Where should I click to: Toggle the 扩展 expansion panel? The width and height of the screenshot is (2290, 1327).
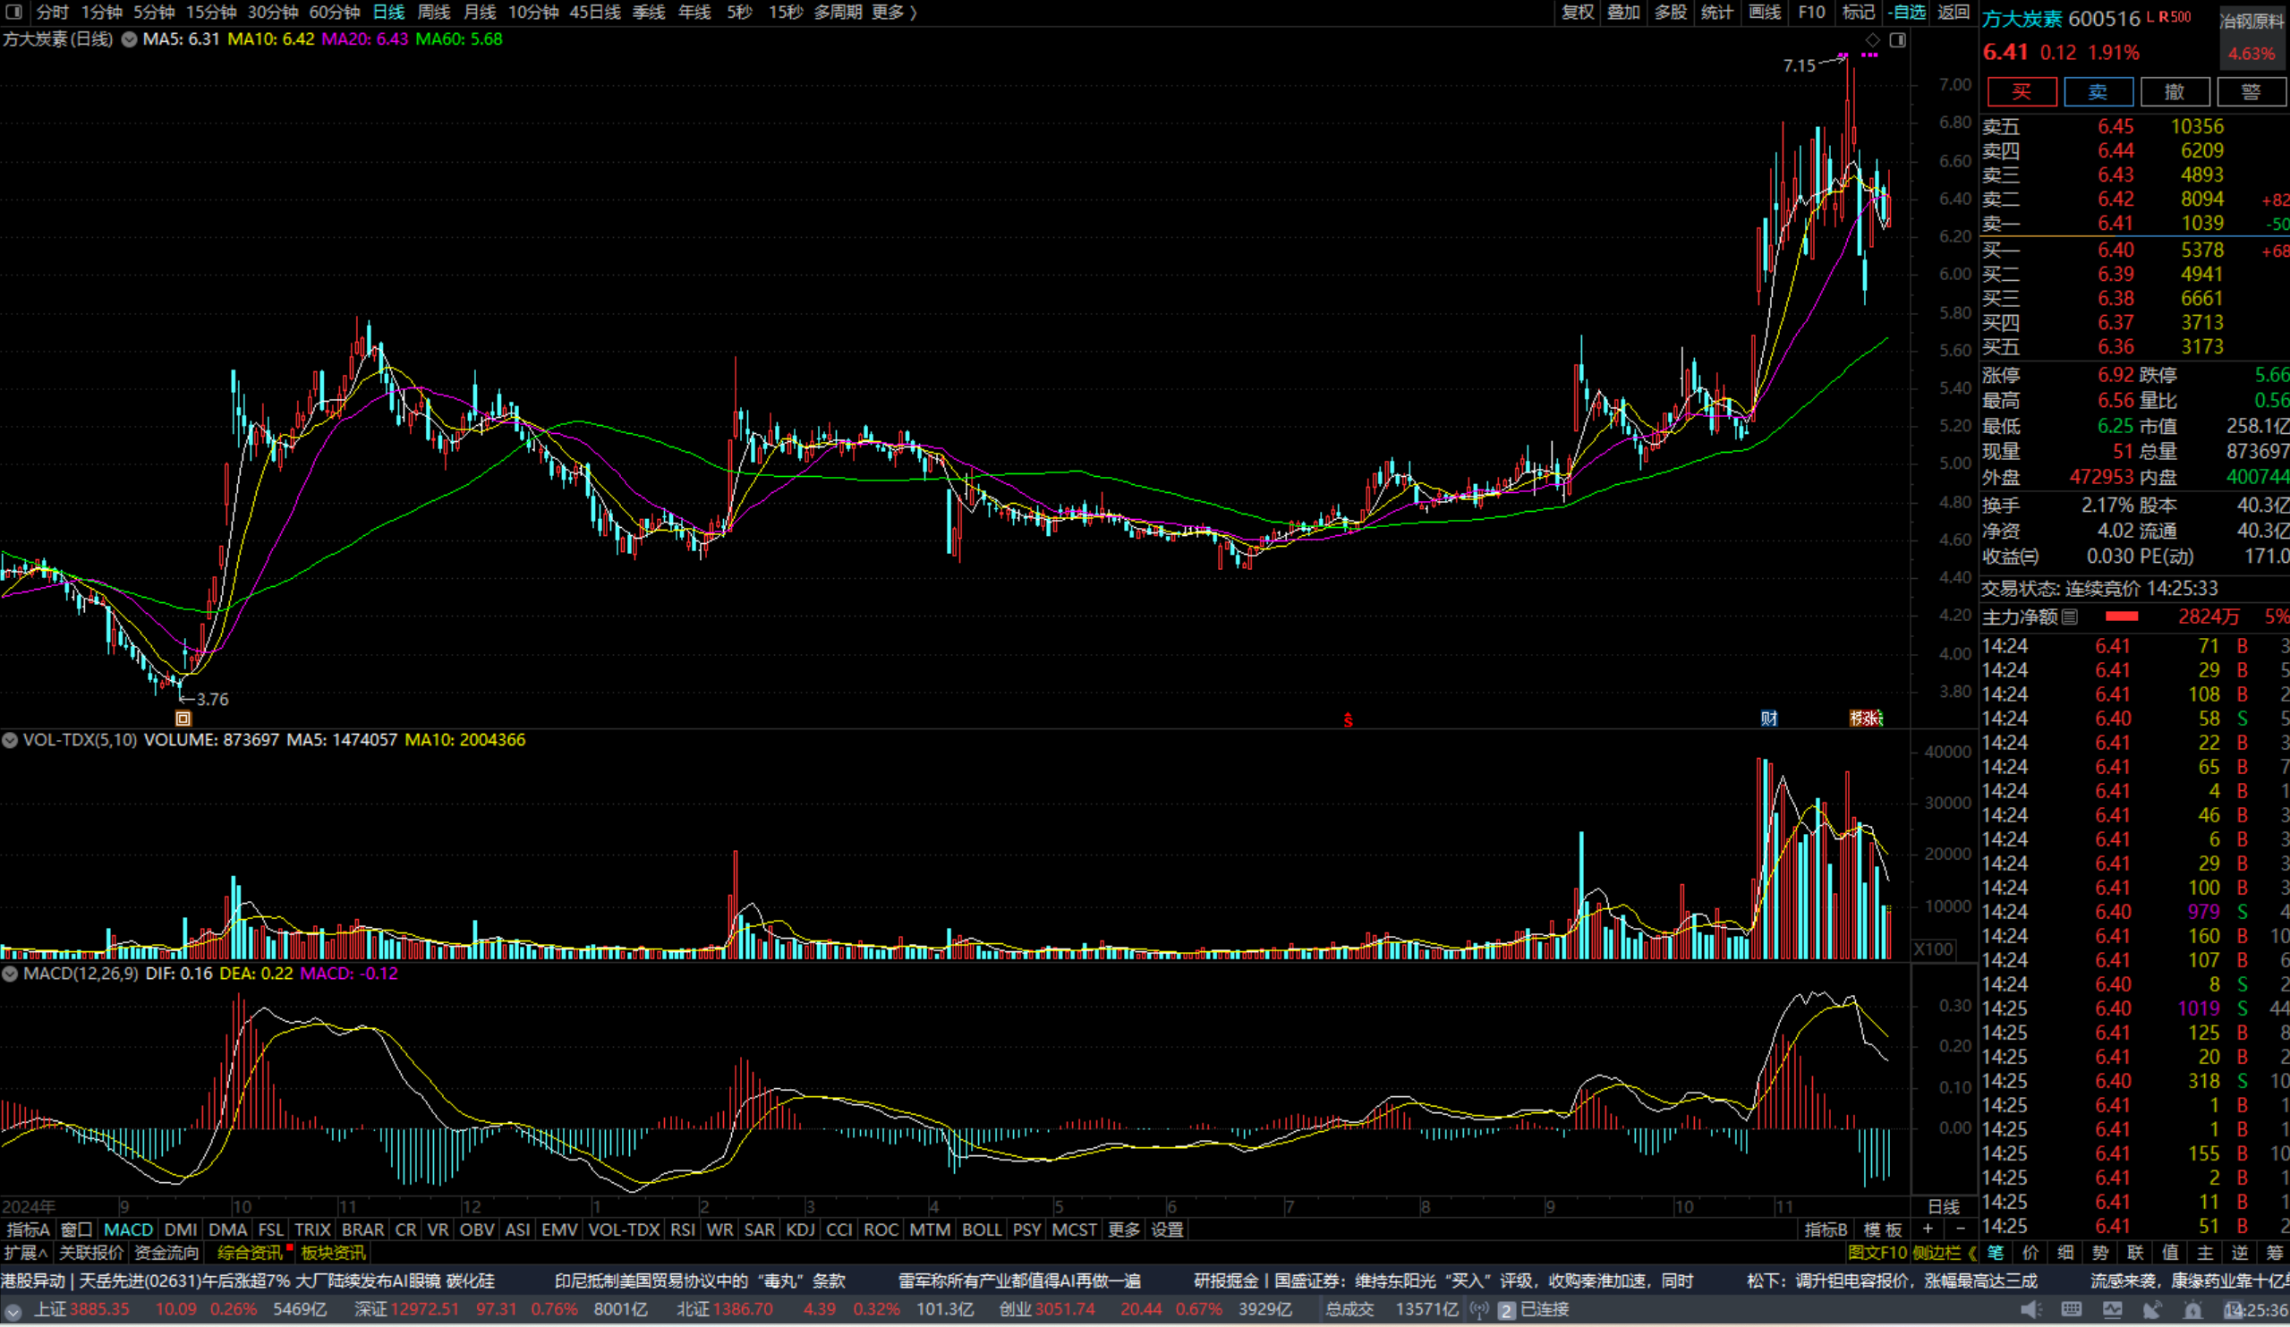25,1254
